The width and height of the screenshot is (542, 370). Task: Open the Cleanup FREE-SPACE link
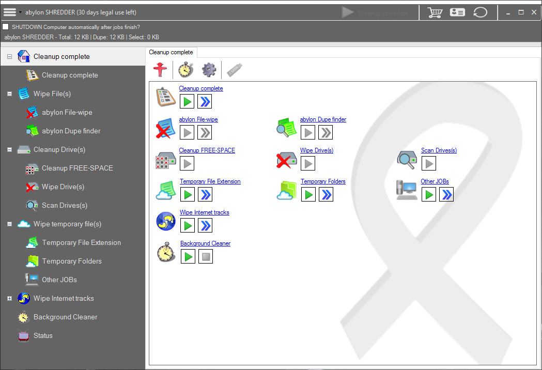point(207,150)
